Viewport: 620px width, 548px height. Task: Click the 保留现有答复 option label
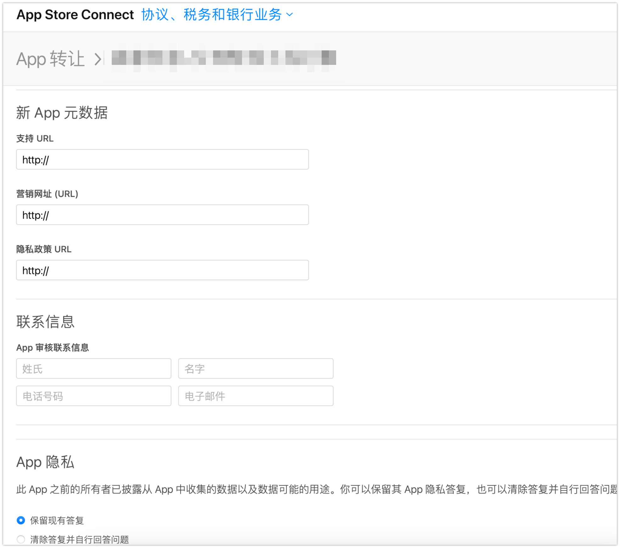[x=57, y=520]
